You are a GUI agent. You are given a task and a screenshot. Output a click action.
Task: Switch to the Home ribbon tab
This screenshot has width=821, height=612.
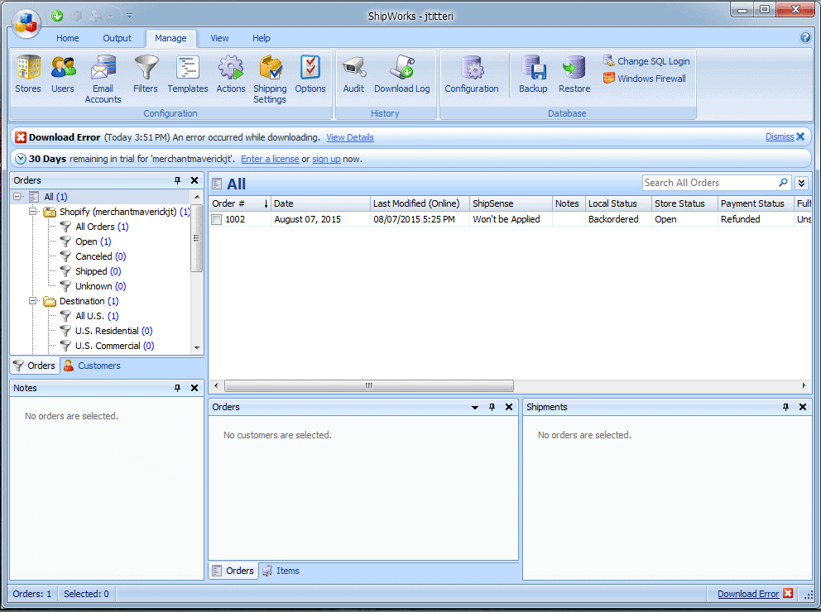[68, 38]
